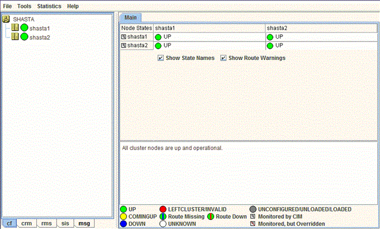Click the red LEFTCLUSTER/INVALID legend icon
The image size is (380, 229).
coord(163,209)
